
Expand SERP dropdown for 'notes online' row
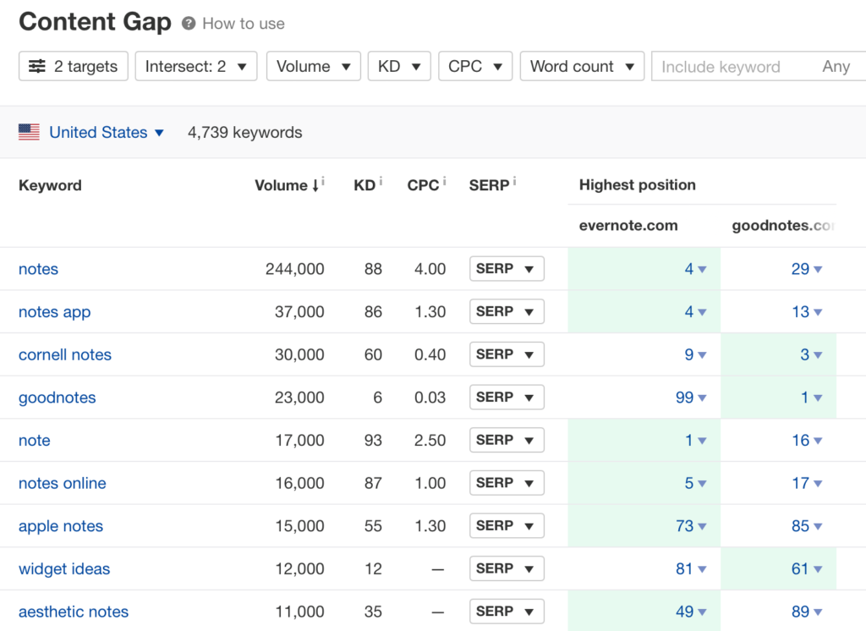pos(507,483)
